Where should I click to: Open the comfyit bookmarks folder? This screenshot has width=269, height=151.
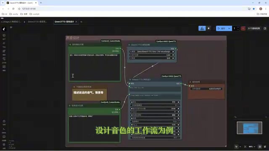34,14
